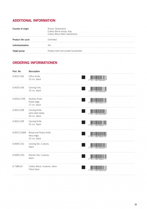Click the Ordering Informationen heading

coord(35,63)
